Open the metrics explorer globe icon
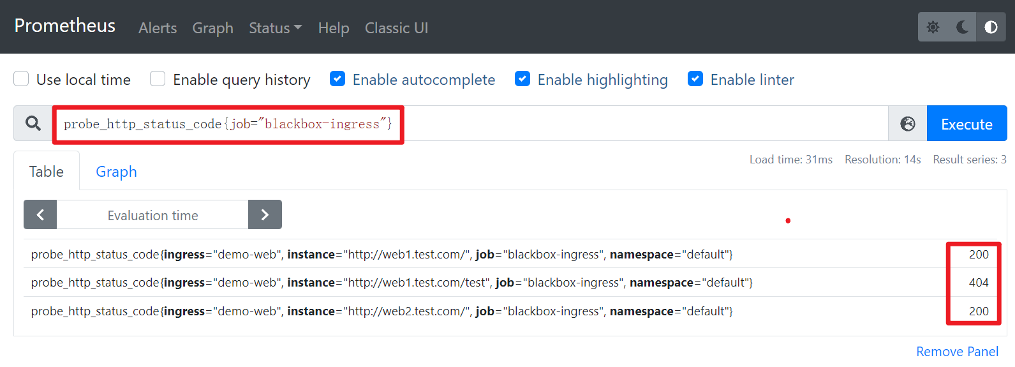The image size is (1015, 367). 907,124
